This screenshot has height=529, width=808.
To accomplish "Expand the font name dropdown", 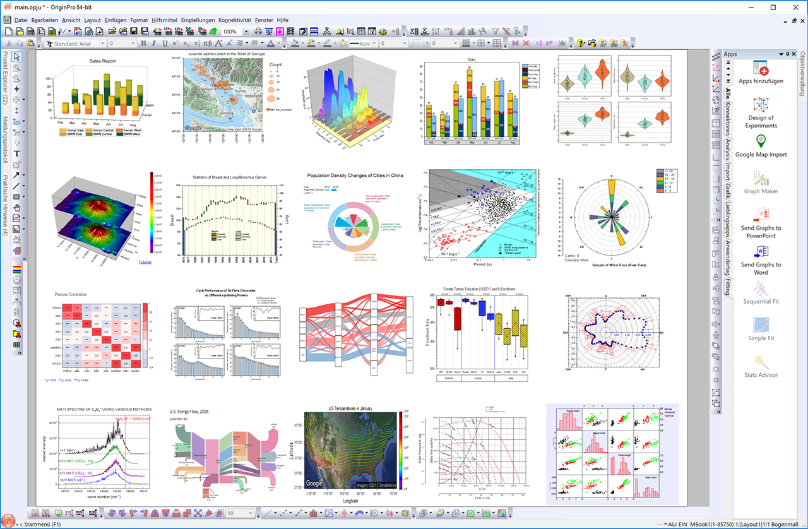I will point(104,44).
